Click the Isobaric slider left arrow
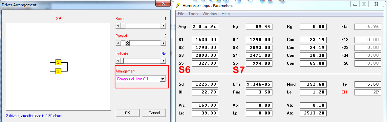 click(x=118, y=61)
